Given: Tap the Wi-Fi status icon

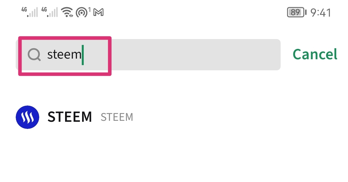Looking at the screenshot, I should tap(67, 12).
